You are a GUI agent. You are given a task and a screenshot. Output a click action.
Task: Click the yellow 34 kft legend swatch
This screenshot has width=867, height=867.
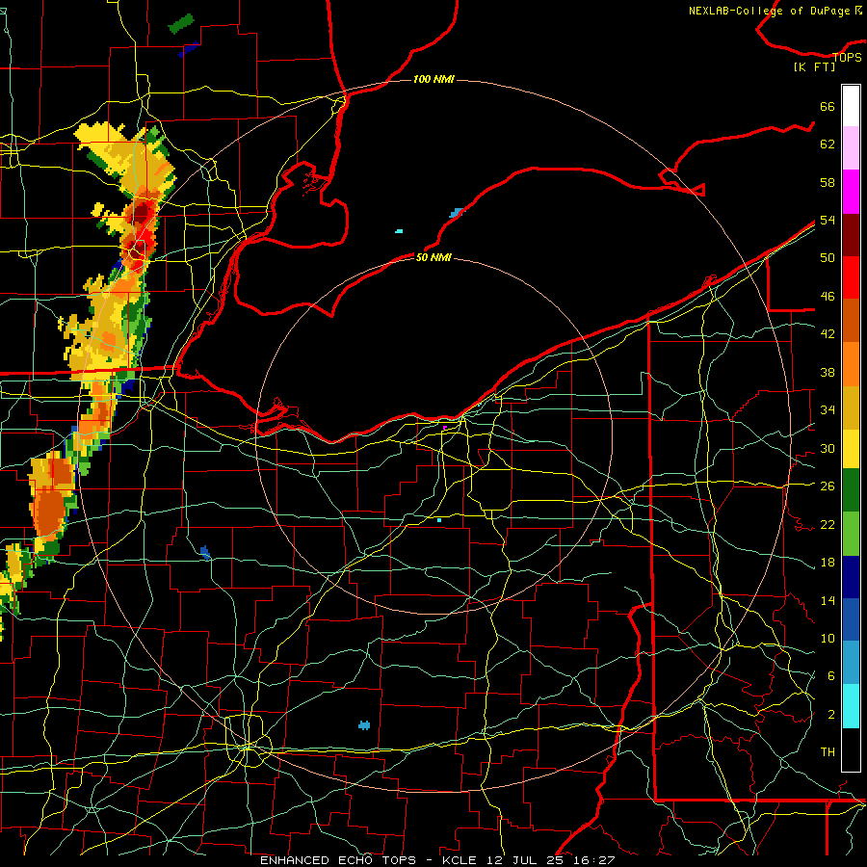(x=851, y=448)
